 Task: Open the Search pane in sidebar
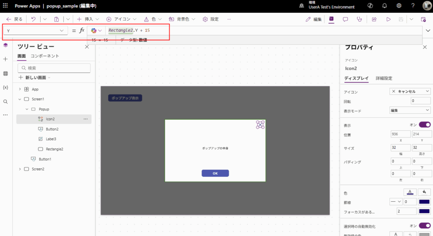tap(5, 102)
